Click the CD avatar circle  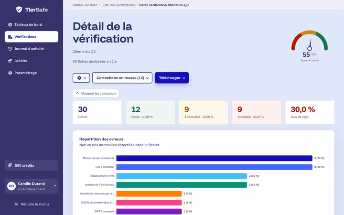pos(11,186)
